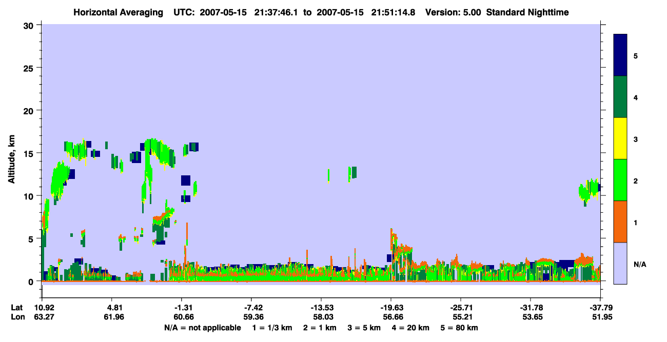
Task: Click legend text '4 = 20 km'
Action: point(411,328)
